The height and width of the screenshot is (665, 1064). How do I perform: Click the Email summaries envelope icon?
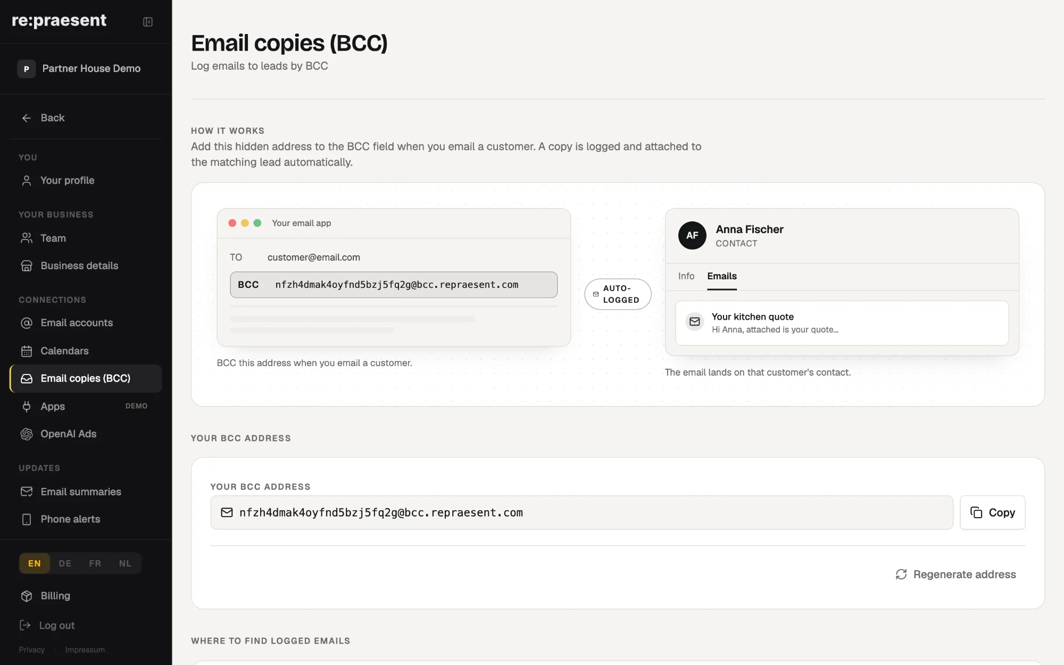coord(27,492)
